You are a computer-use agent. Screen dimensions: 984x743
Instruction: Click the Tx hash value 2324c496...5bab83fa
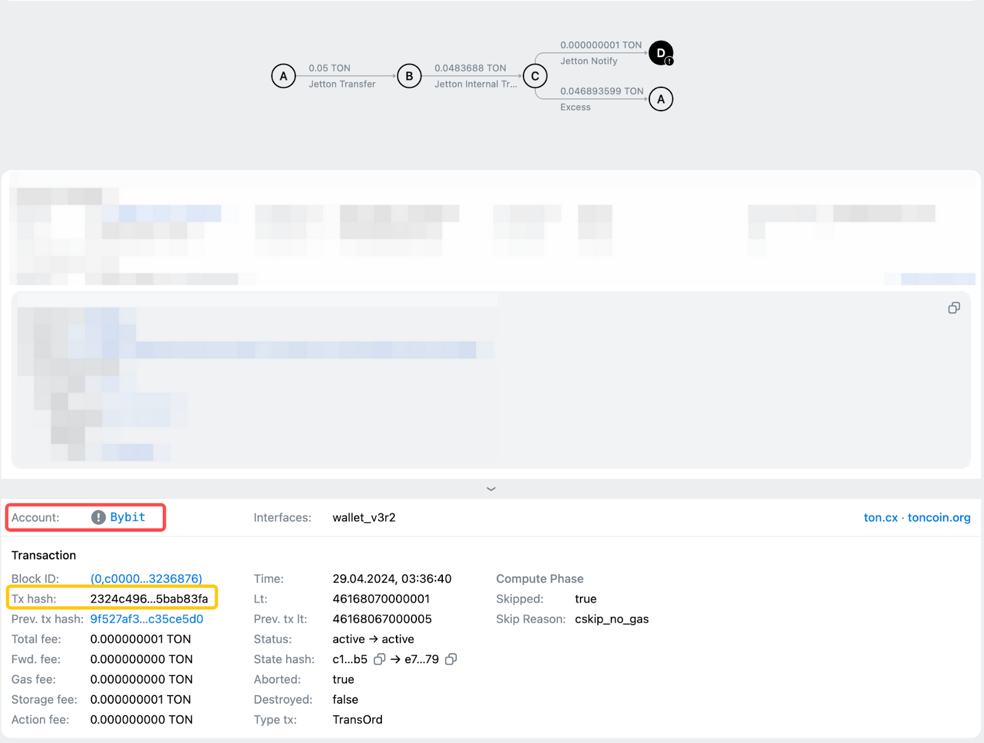tap(149, 599)
